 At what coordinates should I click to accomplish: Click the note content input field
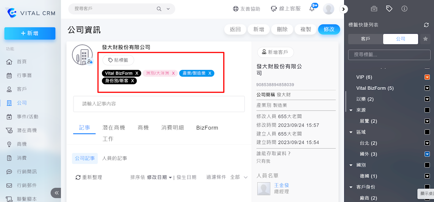click(159, 104)
